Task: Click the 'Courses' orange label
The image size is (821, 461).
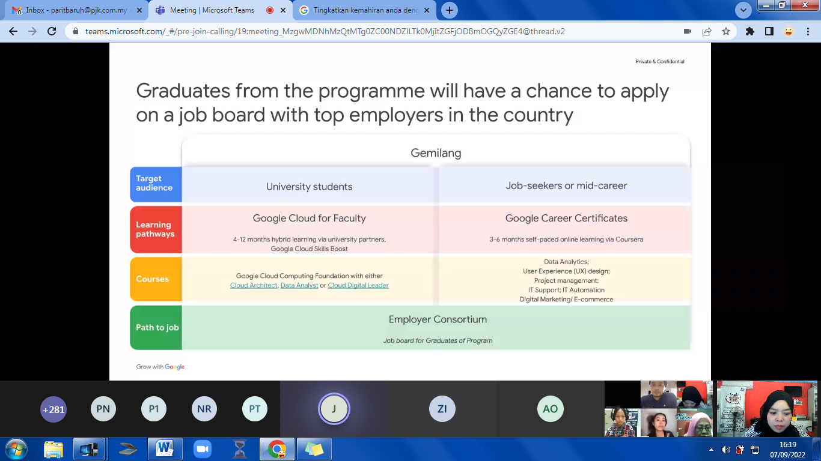Action: click(x=156, y=279)
